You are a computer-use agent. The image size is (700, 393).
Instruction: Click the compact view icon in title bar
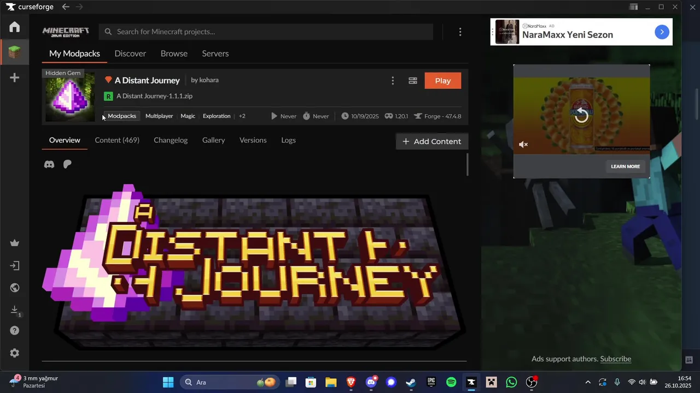633,7
